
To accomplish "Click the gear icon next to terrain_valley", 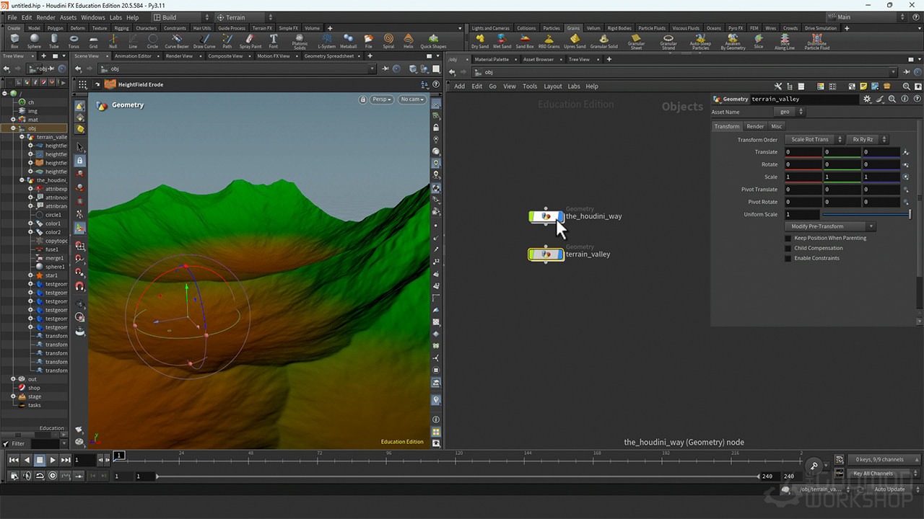I will pyautogui.click(x=866, y=99).
